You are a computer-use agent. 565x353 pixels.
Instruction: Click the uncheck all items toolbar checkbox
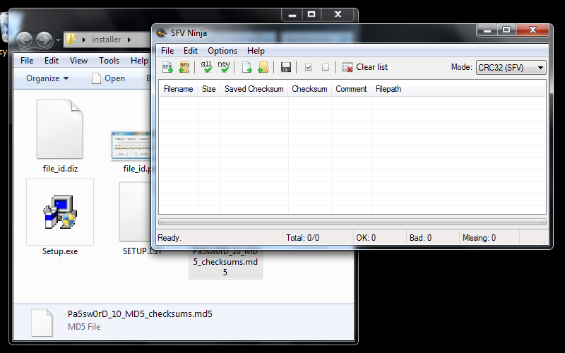pyautogui.click(x=326, y=67)
